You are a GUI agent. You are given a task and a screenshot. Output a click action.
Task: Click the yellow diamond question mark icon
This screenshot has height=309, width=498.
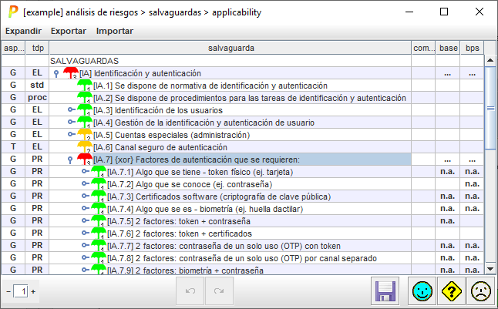(x=450, y=291)
